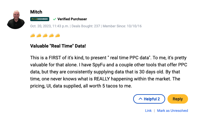198x118 pixels.
Task: Click the review body paragraph text
Action: click(x=109, y=72)
